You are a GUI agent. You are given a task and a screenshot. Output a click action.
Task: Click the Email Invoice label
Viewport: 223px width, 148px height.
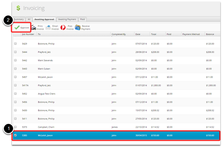click(55, 27)
